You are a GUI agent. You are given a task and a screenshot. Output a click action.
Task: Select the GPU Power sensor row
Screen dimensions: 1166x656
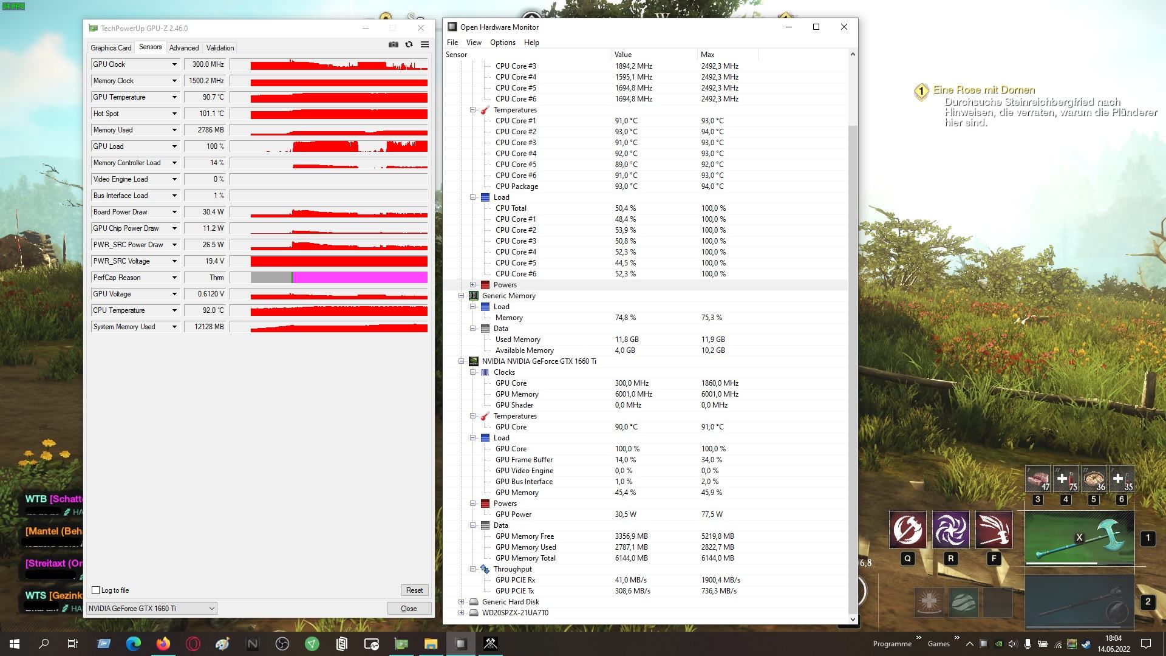(x=645, y=514)
